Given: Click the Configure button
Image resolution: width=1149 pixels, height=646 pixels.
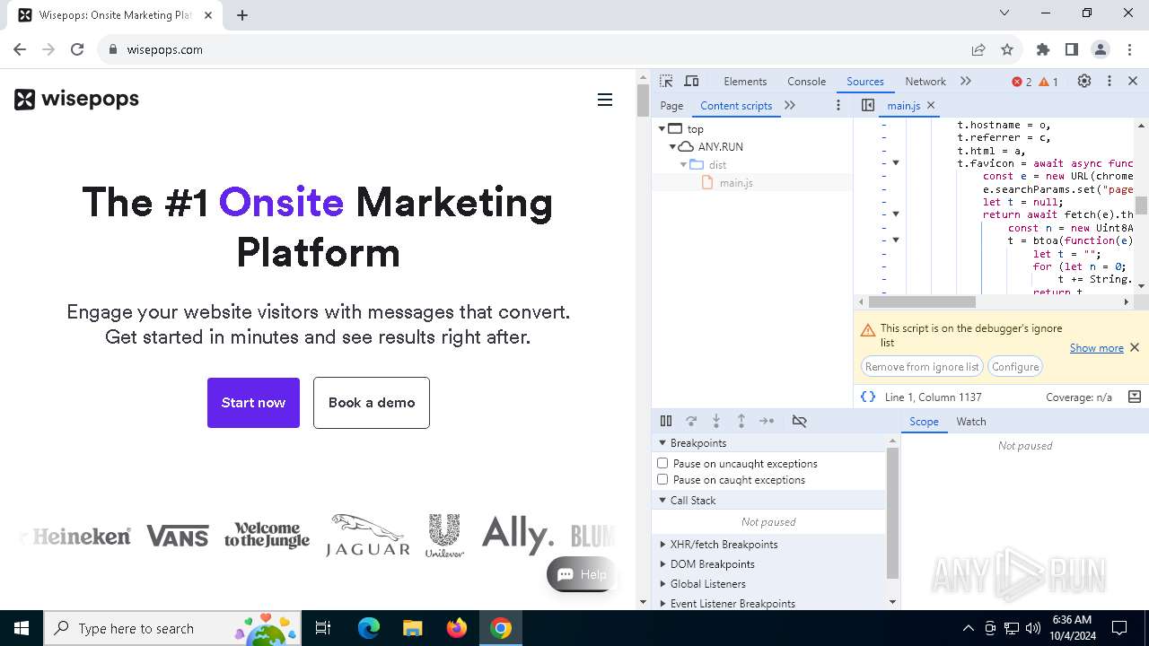Looking at the screenshot, I should 1015,366.
